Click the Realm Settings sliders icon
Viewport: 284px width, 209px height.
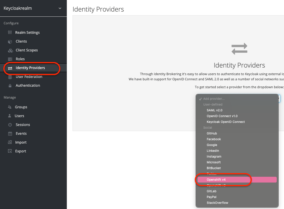coord(10,33)
